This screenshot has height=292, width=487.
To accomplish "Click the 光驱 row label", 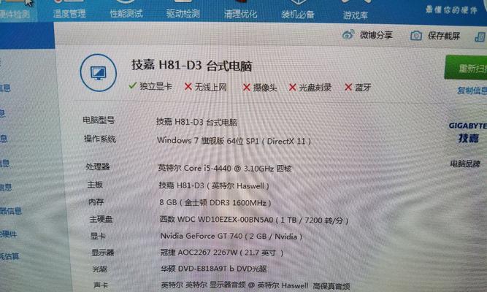I will 100,269.
